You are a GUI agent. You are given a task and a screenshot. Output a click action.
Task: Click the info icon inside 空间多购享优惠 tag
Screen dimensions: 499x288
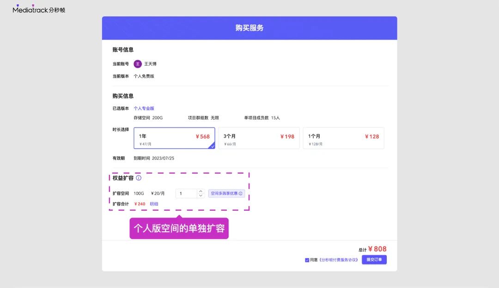240,194
